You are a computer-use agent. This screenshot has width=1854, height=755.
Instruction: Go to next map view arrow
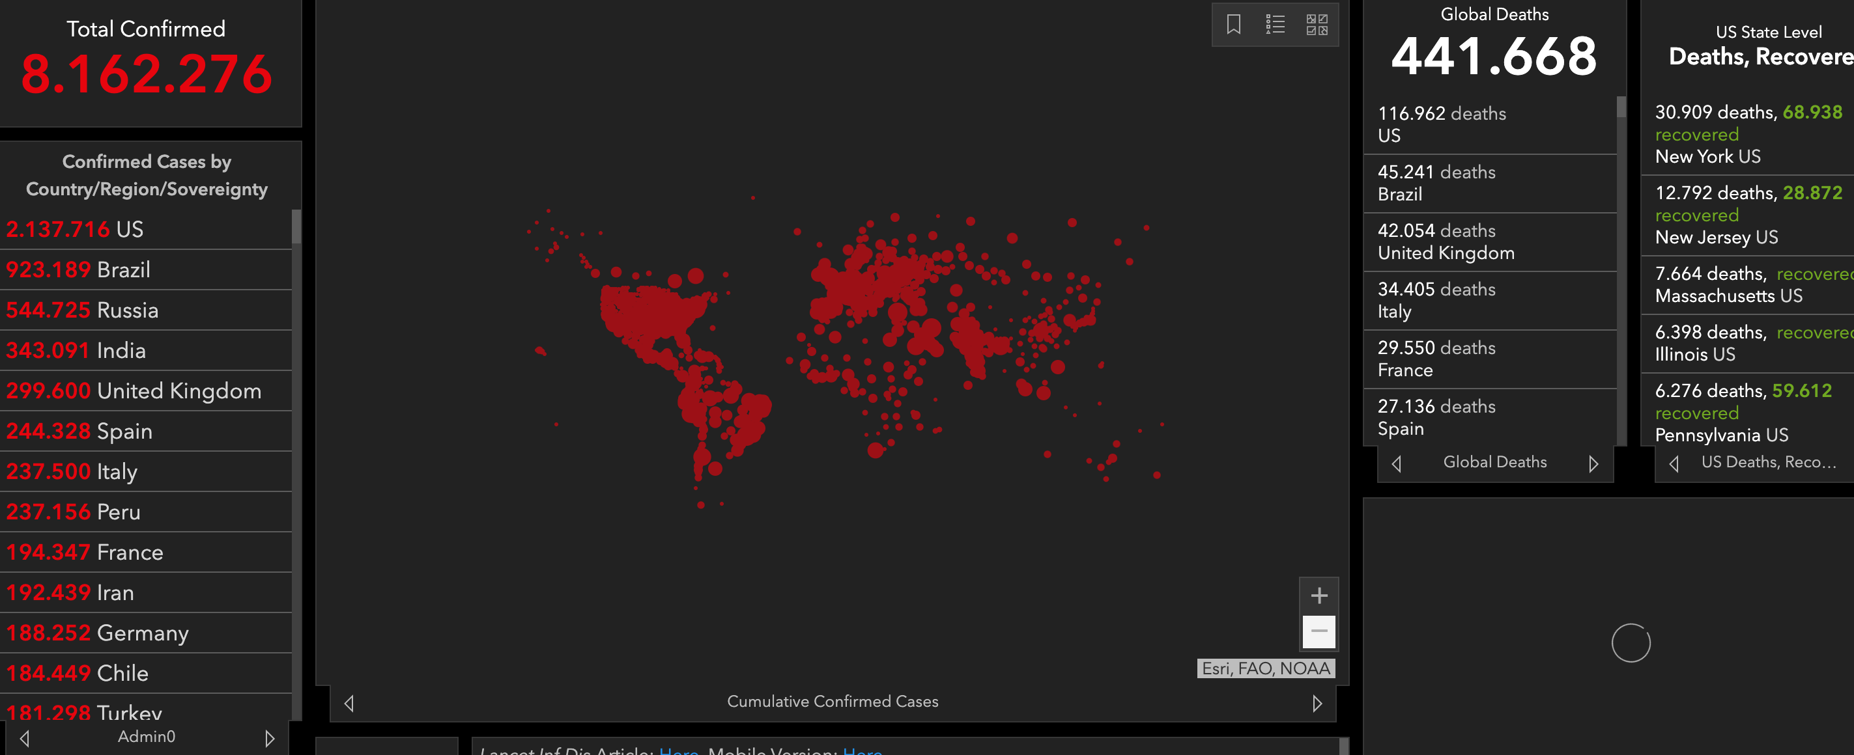tap(1317, 703)
